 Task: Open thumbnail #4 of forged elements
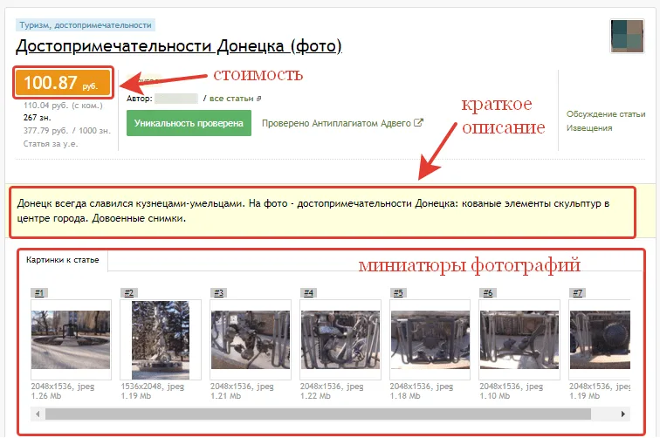click(x=340, y=339)
